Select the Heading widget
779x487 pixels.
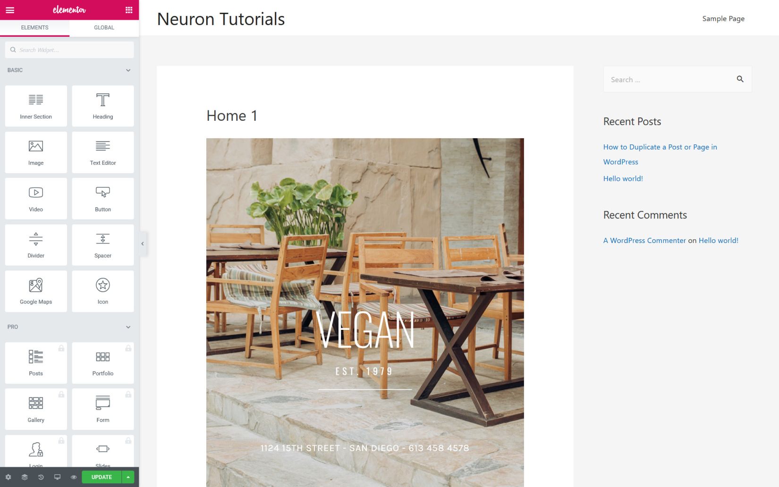coord(102,106)
